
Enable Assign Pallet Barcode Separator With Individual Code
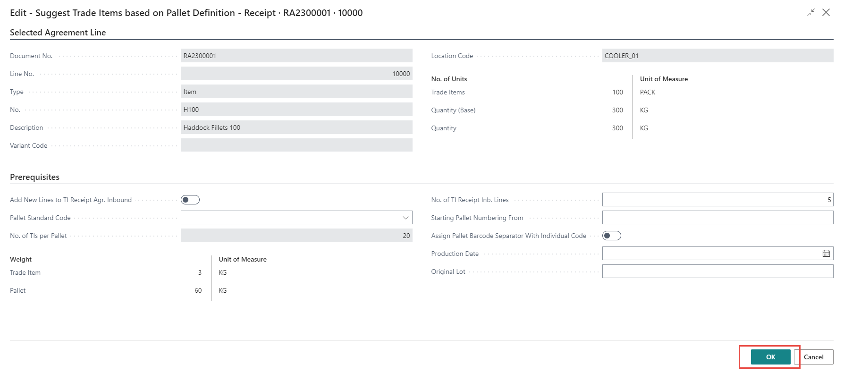(x=611, y=236)
